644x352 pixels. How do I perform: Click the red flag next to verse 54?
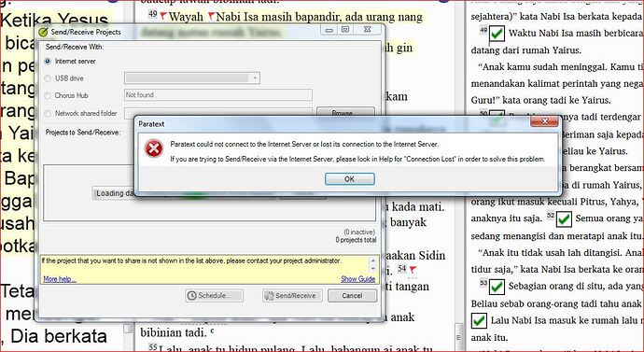pyautogui.click(x=413, y=270)
